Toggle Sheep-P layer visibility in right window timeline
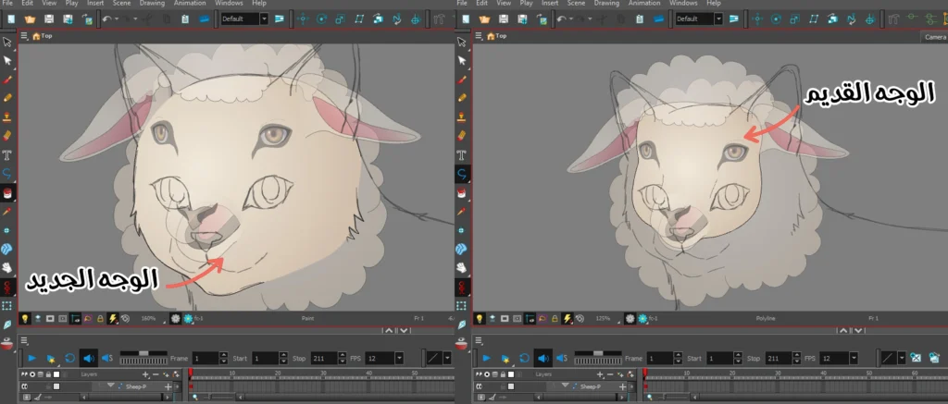The width and height of the screenshot is (948, 404). coord(480,386)
